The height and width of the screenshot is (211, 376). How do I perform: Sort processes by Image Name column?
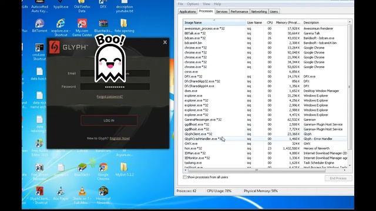(x=214, y=22)
